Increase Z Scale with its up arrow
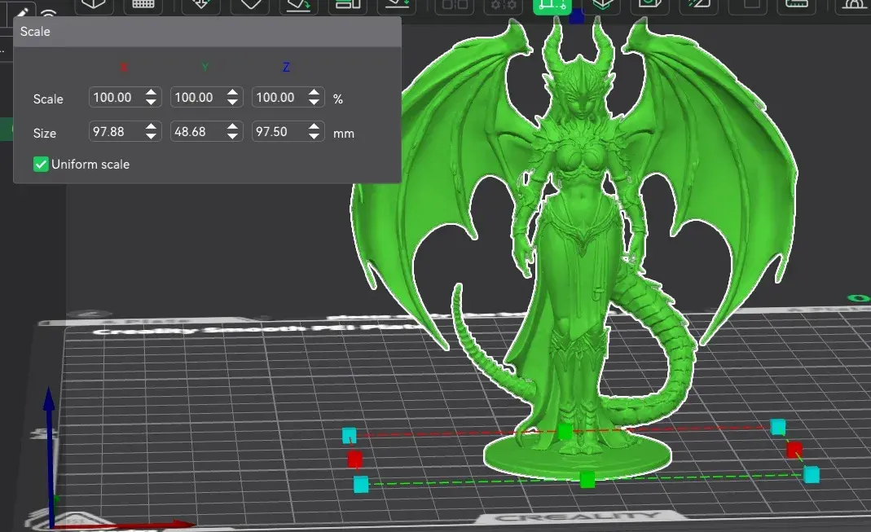Viewport: 871px width, 532px height. 315,92
